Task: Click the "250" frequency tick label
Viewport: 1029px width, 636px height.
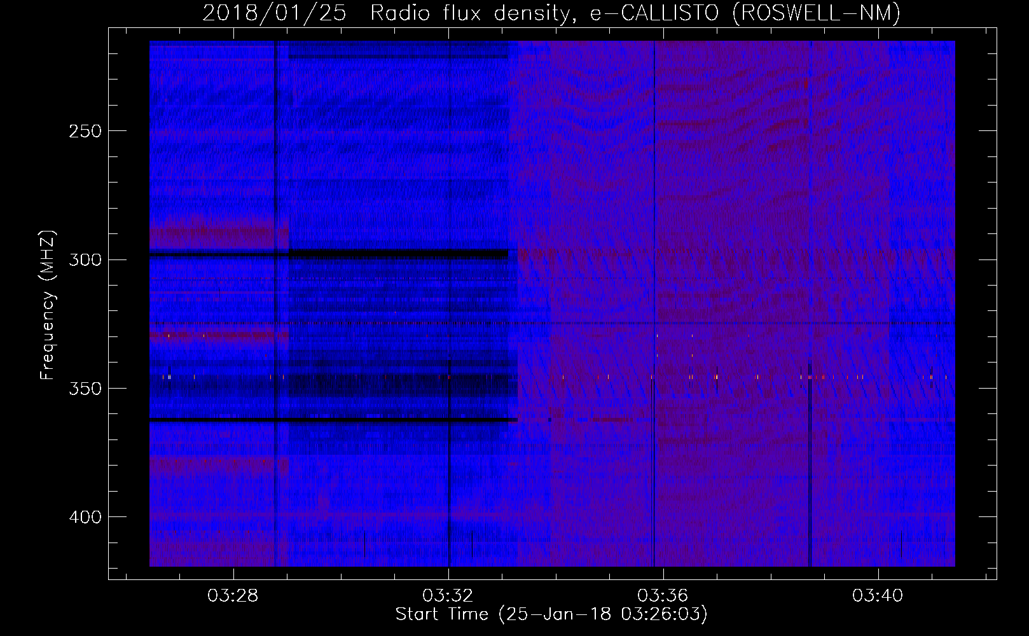Action: coord(85,131)
